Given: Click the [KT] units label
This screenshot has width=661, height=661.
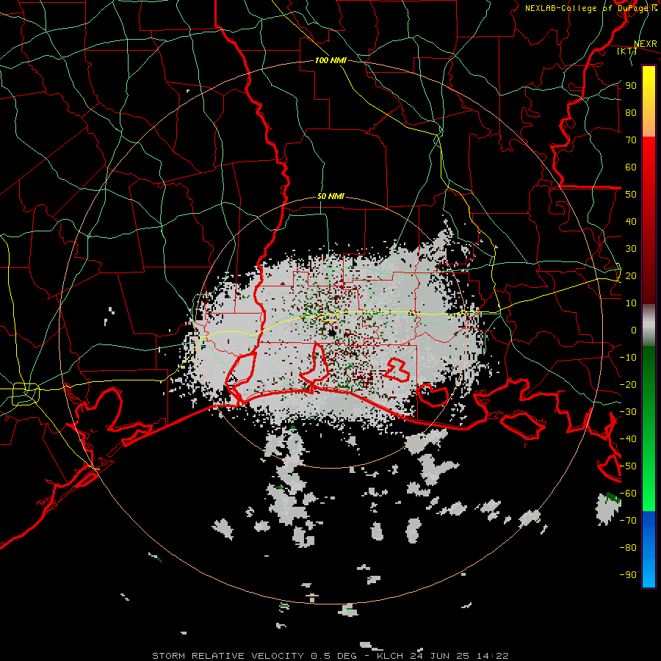Looking at the screenshot, I should (x=627, y=51).
